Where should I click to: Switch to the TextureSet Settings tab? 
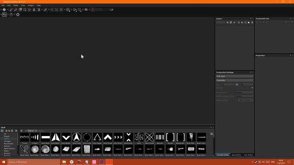click(223, 155)
